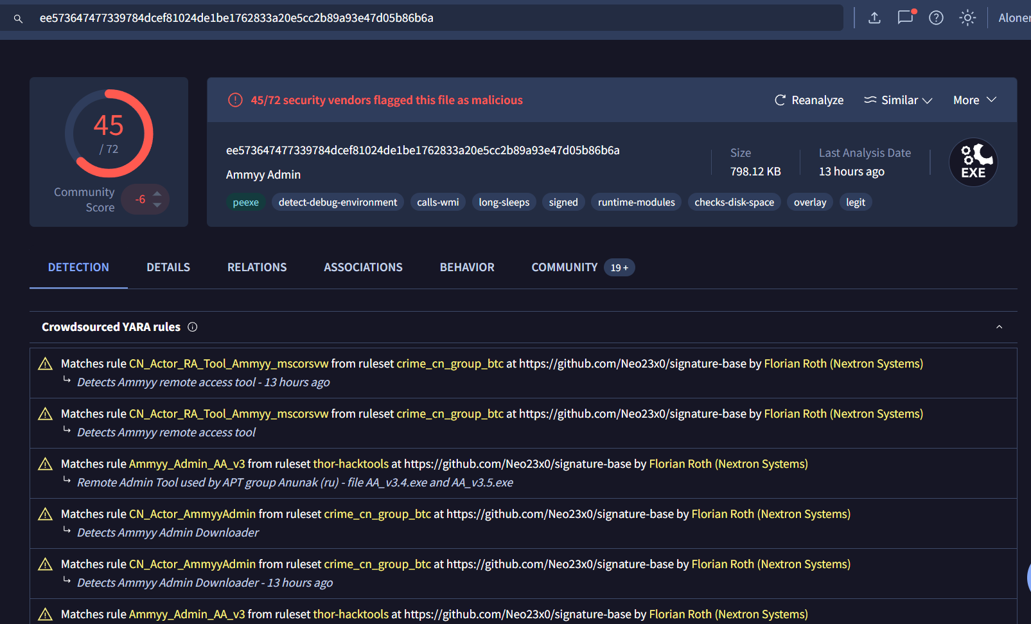
Task: Upvote the community score
Action: pos(157,193)
